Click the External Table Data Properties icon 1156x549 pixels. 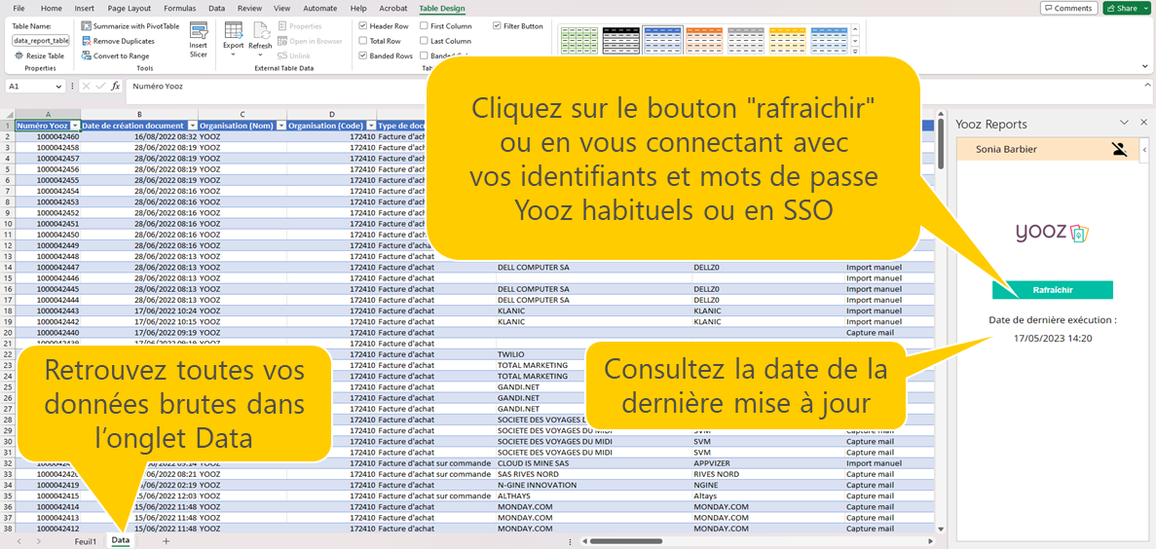click(282, 25)
